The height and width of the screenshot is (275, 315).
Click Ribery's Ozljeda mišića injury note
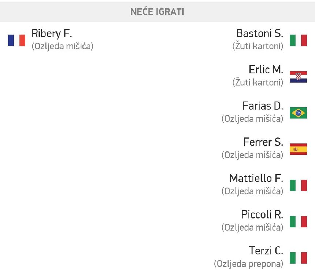pos(62,47)
